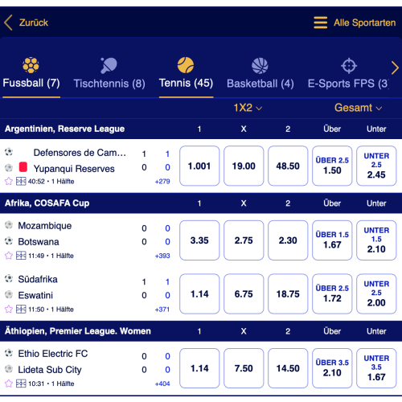Open pitch view icon for Ethio Electric match
The width and height of the screenshot is (402, 402).
[x=21, y=384]
